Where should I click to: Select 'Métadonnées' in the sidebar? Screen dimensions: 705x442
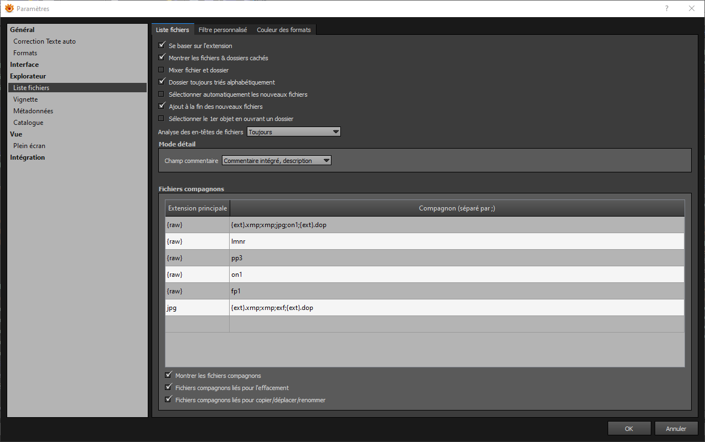pyautogui.click(x=33, y=111)
